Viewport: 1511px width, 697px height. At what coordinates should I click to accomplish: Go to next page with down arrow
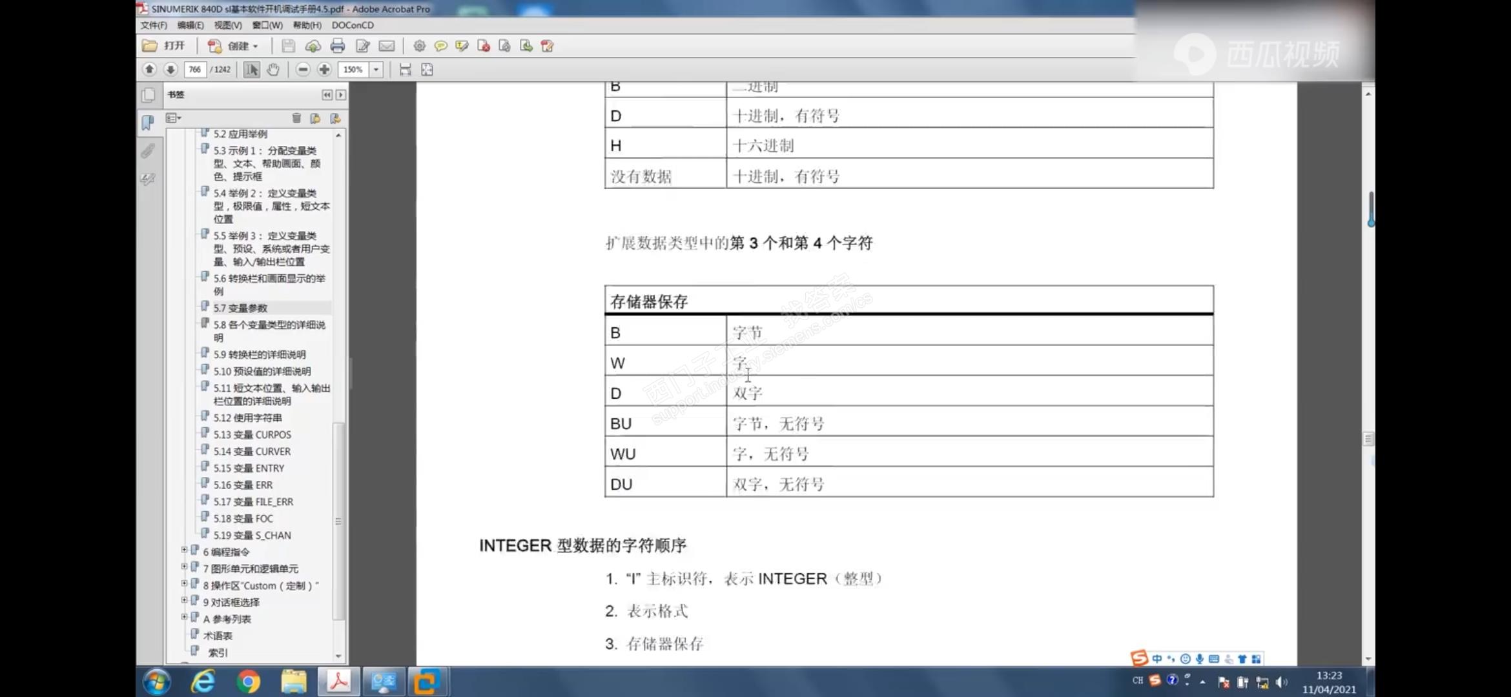point(170,70)
